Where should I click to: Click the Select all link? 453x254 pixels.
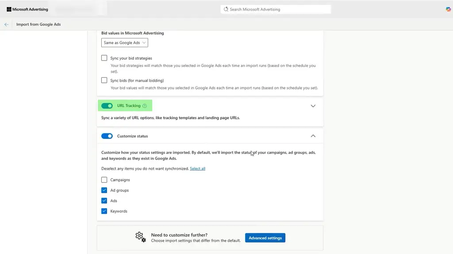point(197,168)
